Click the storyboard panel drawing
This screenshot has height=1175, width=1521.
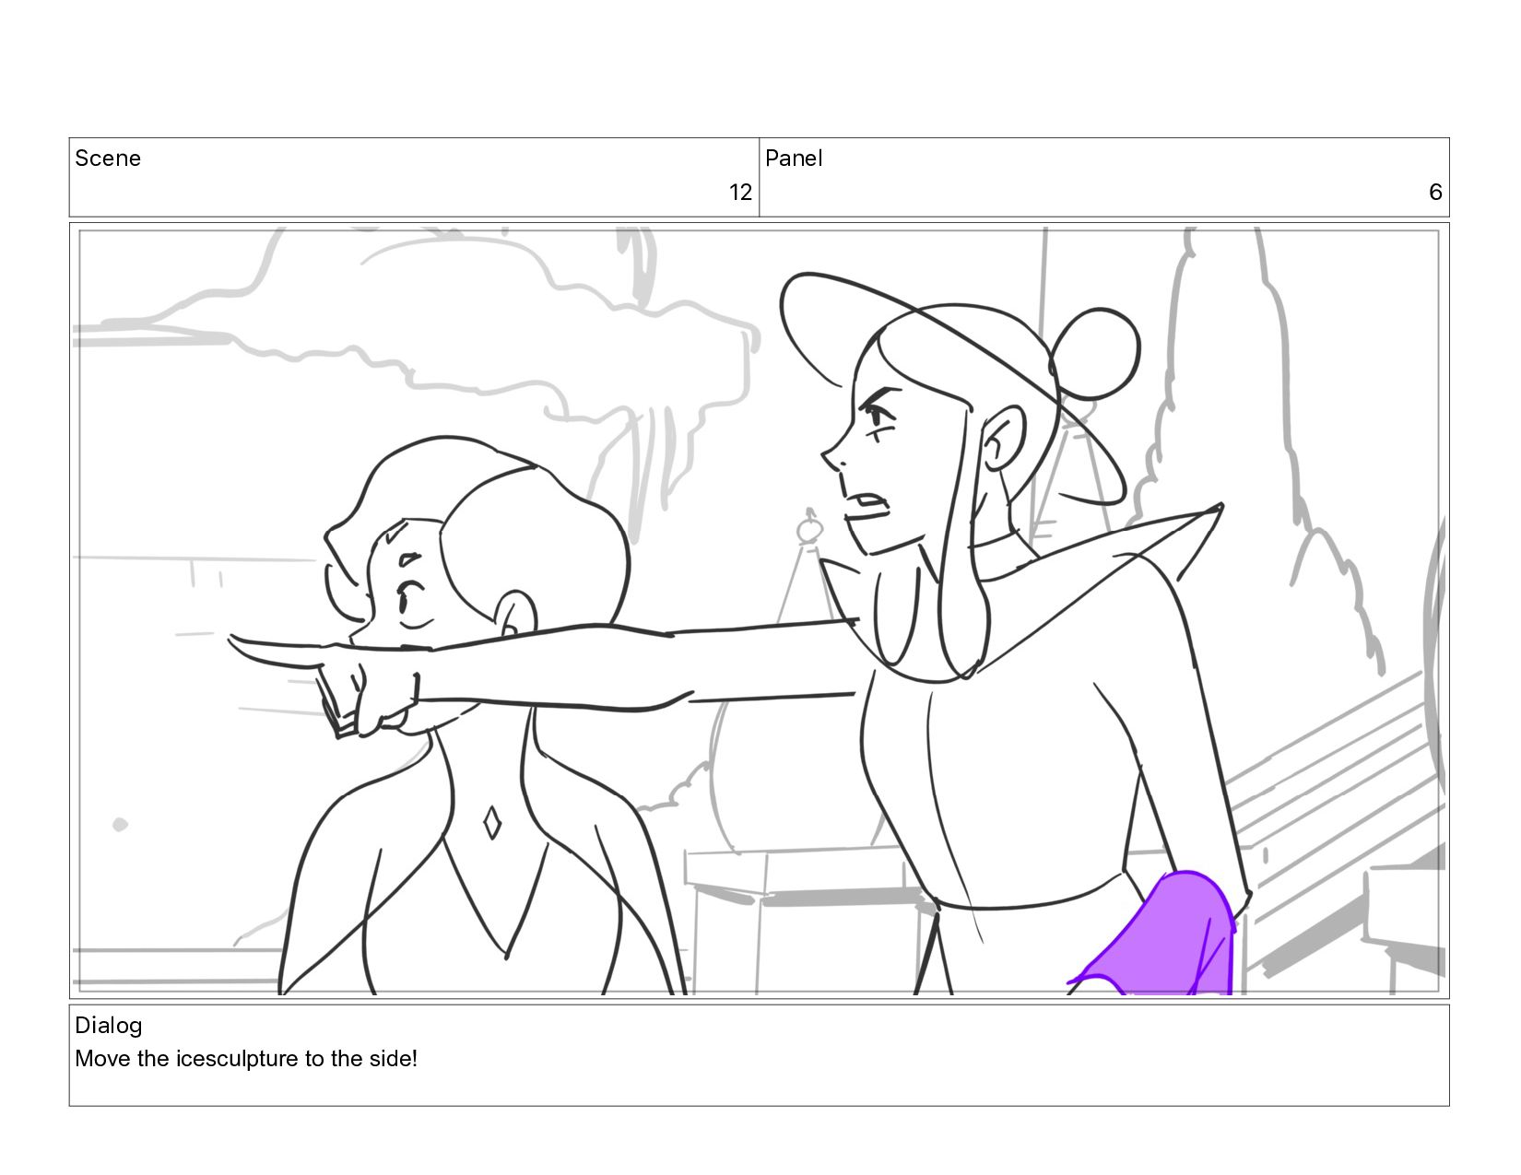pyautogui.click(x=759, y=610)
